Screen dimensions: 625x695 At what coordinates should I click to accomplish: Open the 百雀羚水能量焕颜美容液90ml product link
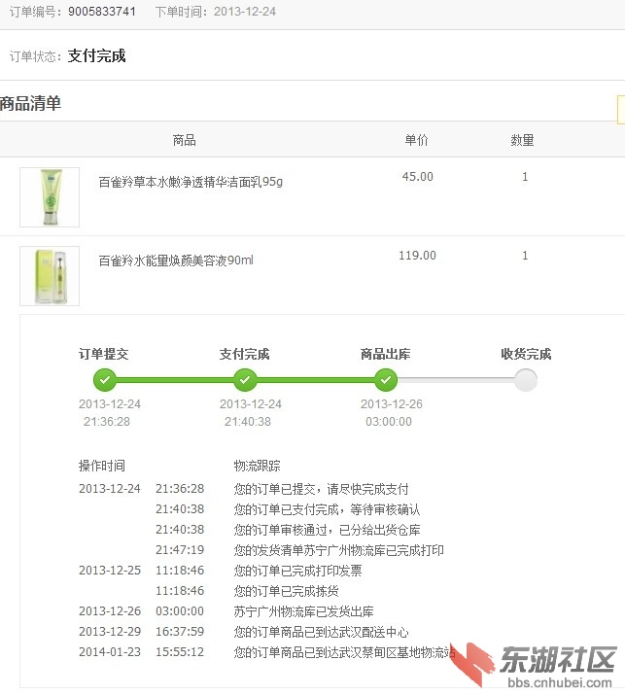[176, 261]
